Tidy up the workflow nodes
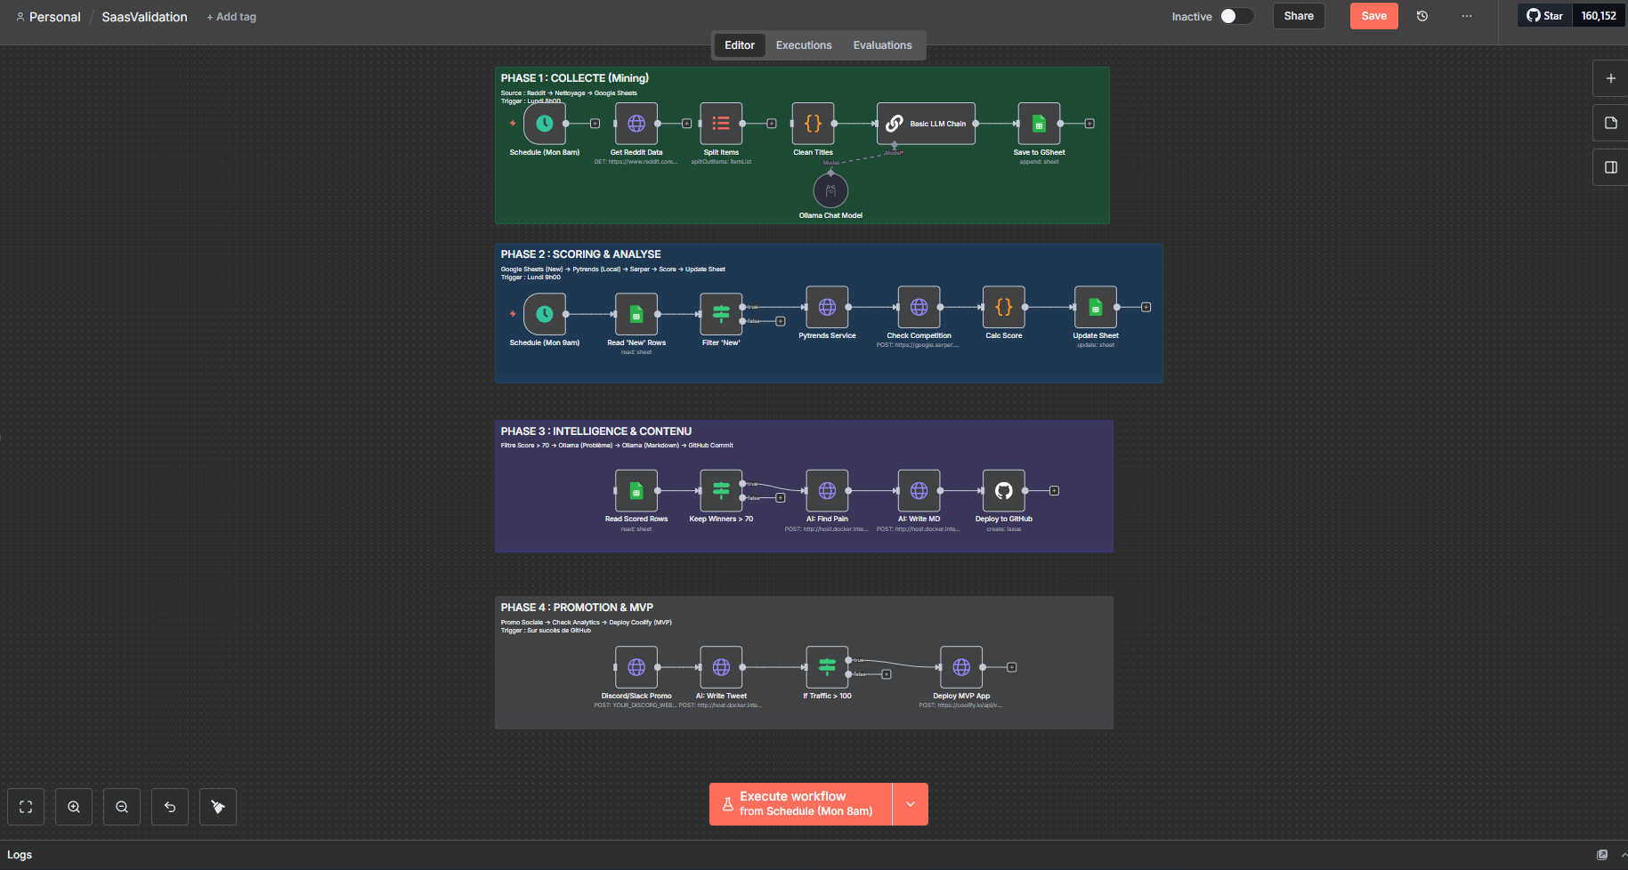The height and width of the screenshot is (870, 1628). click(x=218, y=807)
